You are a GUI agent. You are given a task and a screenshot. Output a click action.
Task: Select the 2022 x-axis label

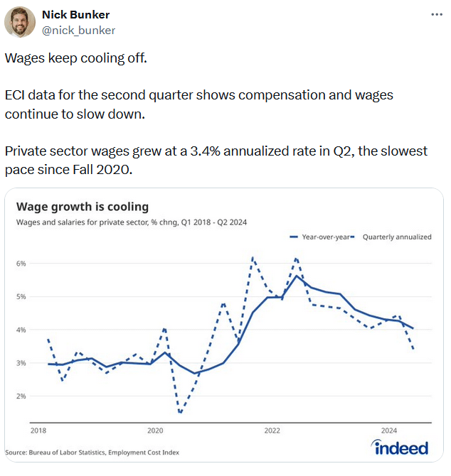272,431
